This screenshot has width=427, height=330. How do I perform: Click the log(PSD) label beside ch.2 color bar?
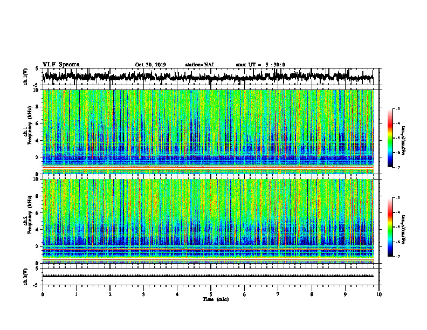tap(404, 230)
